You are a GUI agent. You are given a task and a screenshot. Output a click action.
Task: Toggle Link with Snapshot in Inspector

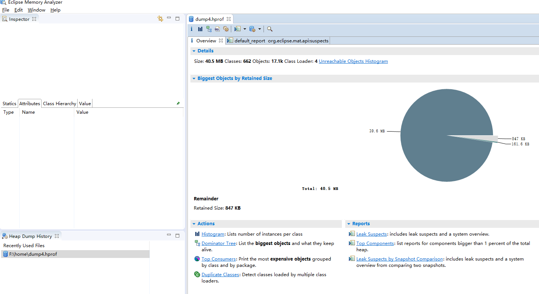pos(160,19)
